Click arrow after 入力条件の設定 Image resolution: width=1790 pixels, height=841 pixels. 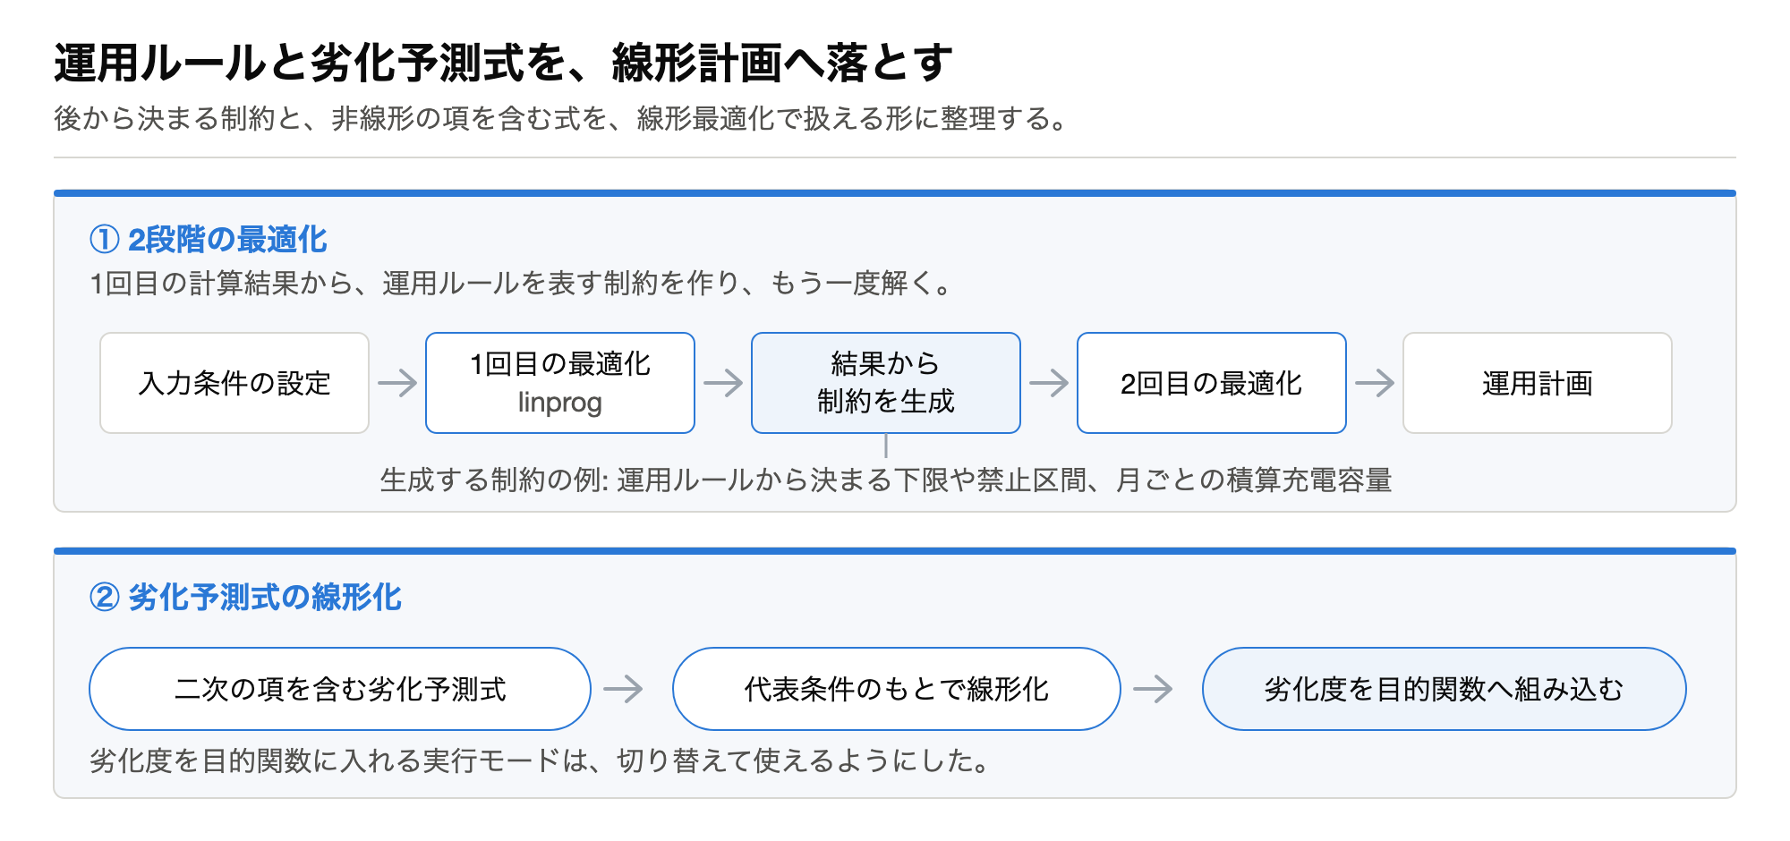tap(397, 383)
